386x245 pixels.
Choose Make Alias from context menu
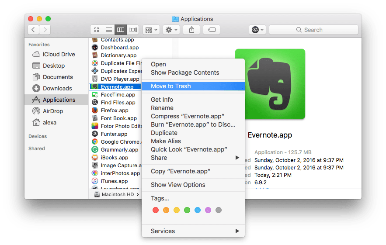click(x=193, y=141)
